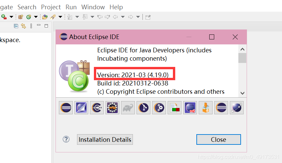Click the Copyright Eclipse contributors text line

click(161, 91)
